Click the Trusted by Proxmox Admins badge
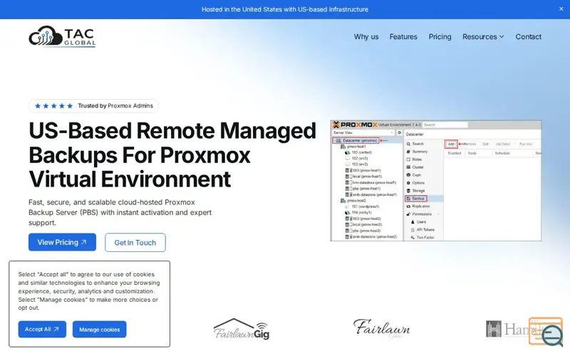The height and width of the screenshot is (356, 570). (93, 105)
